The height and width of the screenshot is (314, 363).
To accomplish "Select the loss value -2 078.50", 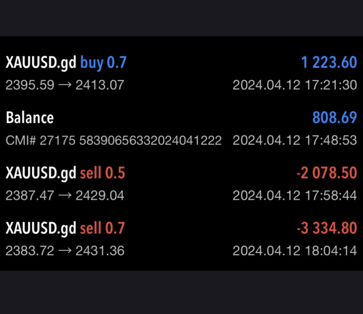I will coord(325,173).
